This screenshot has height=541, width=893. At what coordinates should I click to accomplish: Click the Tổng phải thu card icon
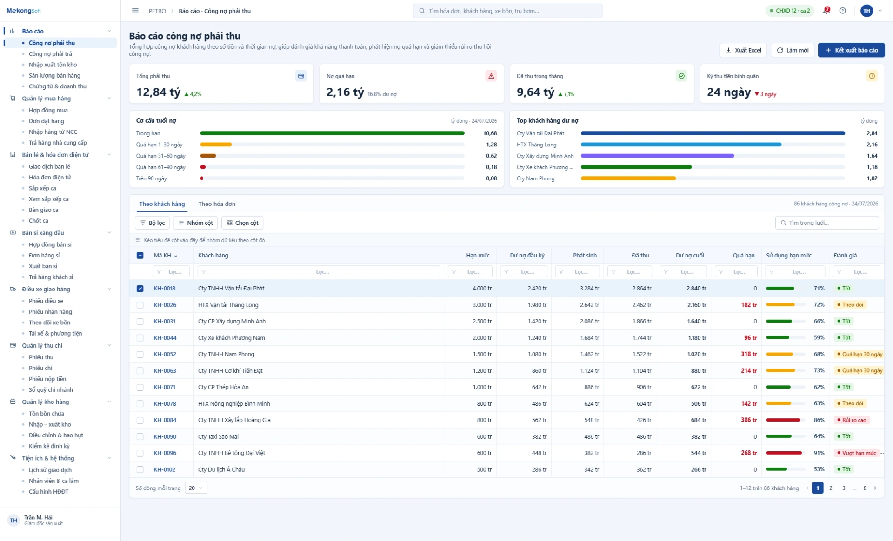click(301, 76)
